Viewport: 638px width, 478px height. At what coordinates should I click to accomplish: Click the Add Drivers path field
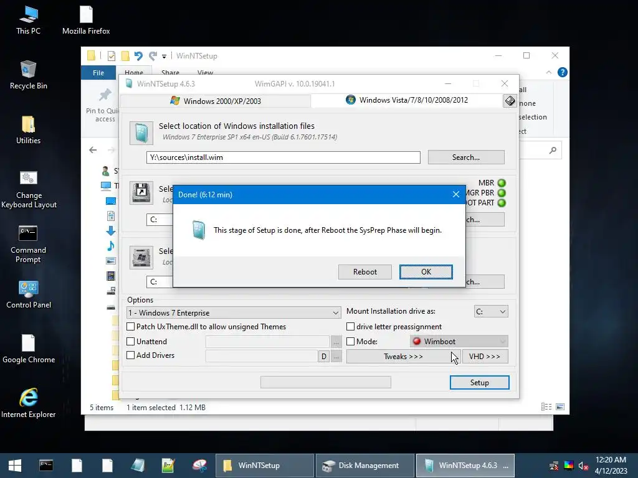[x=262, y=356]
